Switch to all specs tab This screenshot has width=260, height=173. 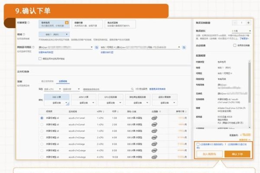63,81
